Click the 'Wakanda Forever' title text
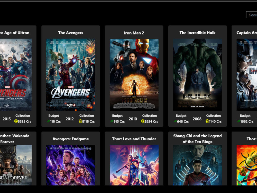 pos(15,139)
